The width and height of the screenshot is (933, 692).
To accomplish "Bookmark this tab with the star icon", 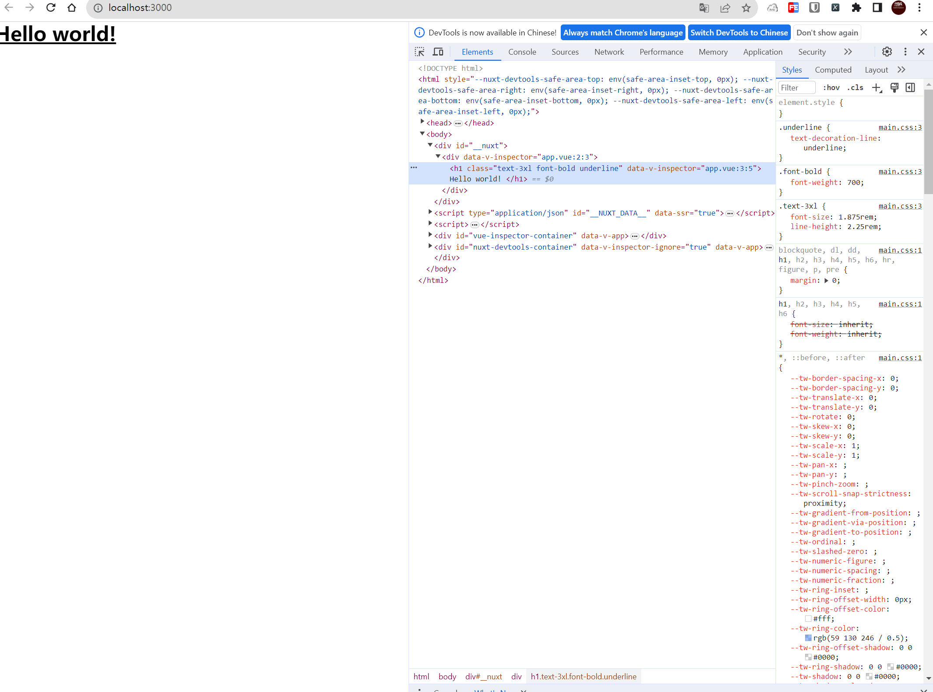I will click(746, 8).
